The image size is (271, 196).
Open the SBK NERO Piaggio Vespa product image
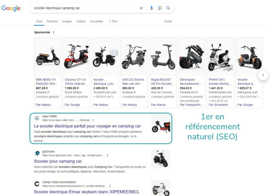48,57
